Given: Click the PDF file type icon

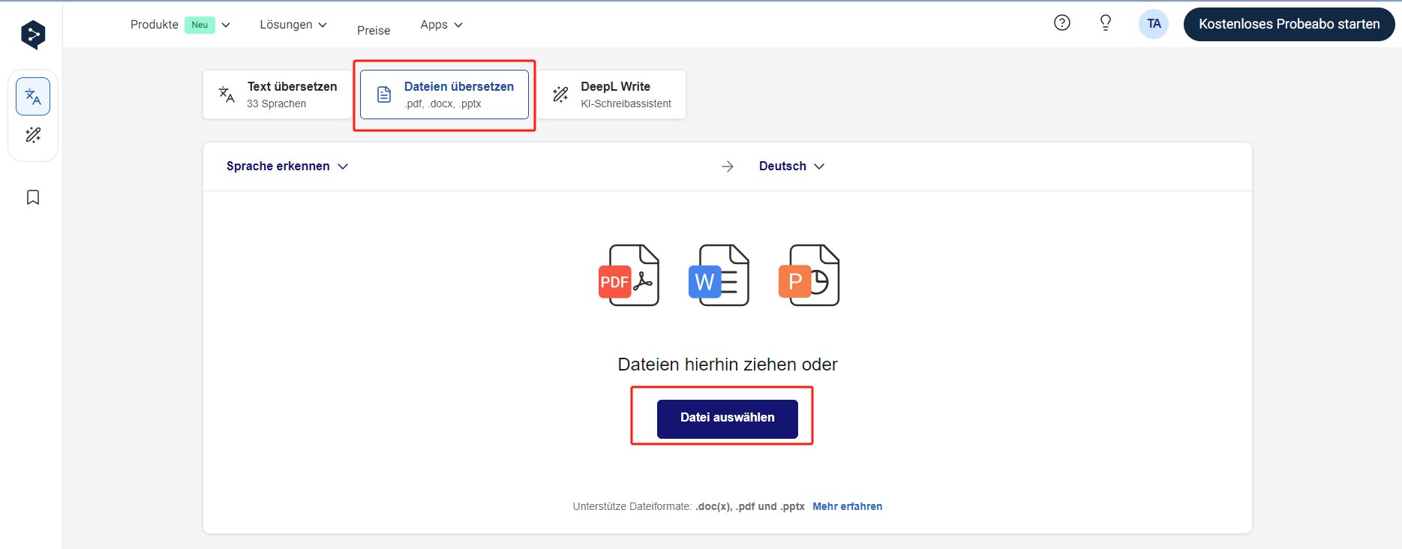Looking at the screenshot, I should [x=629, y=275].
